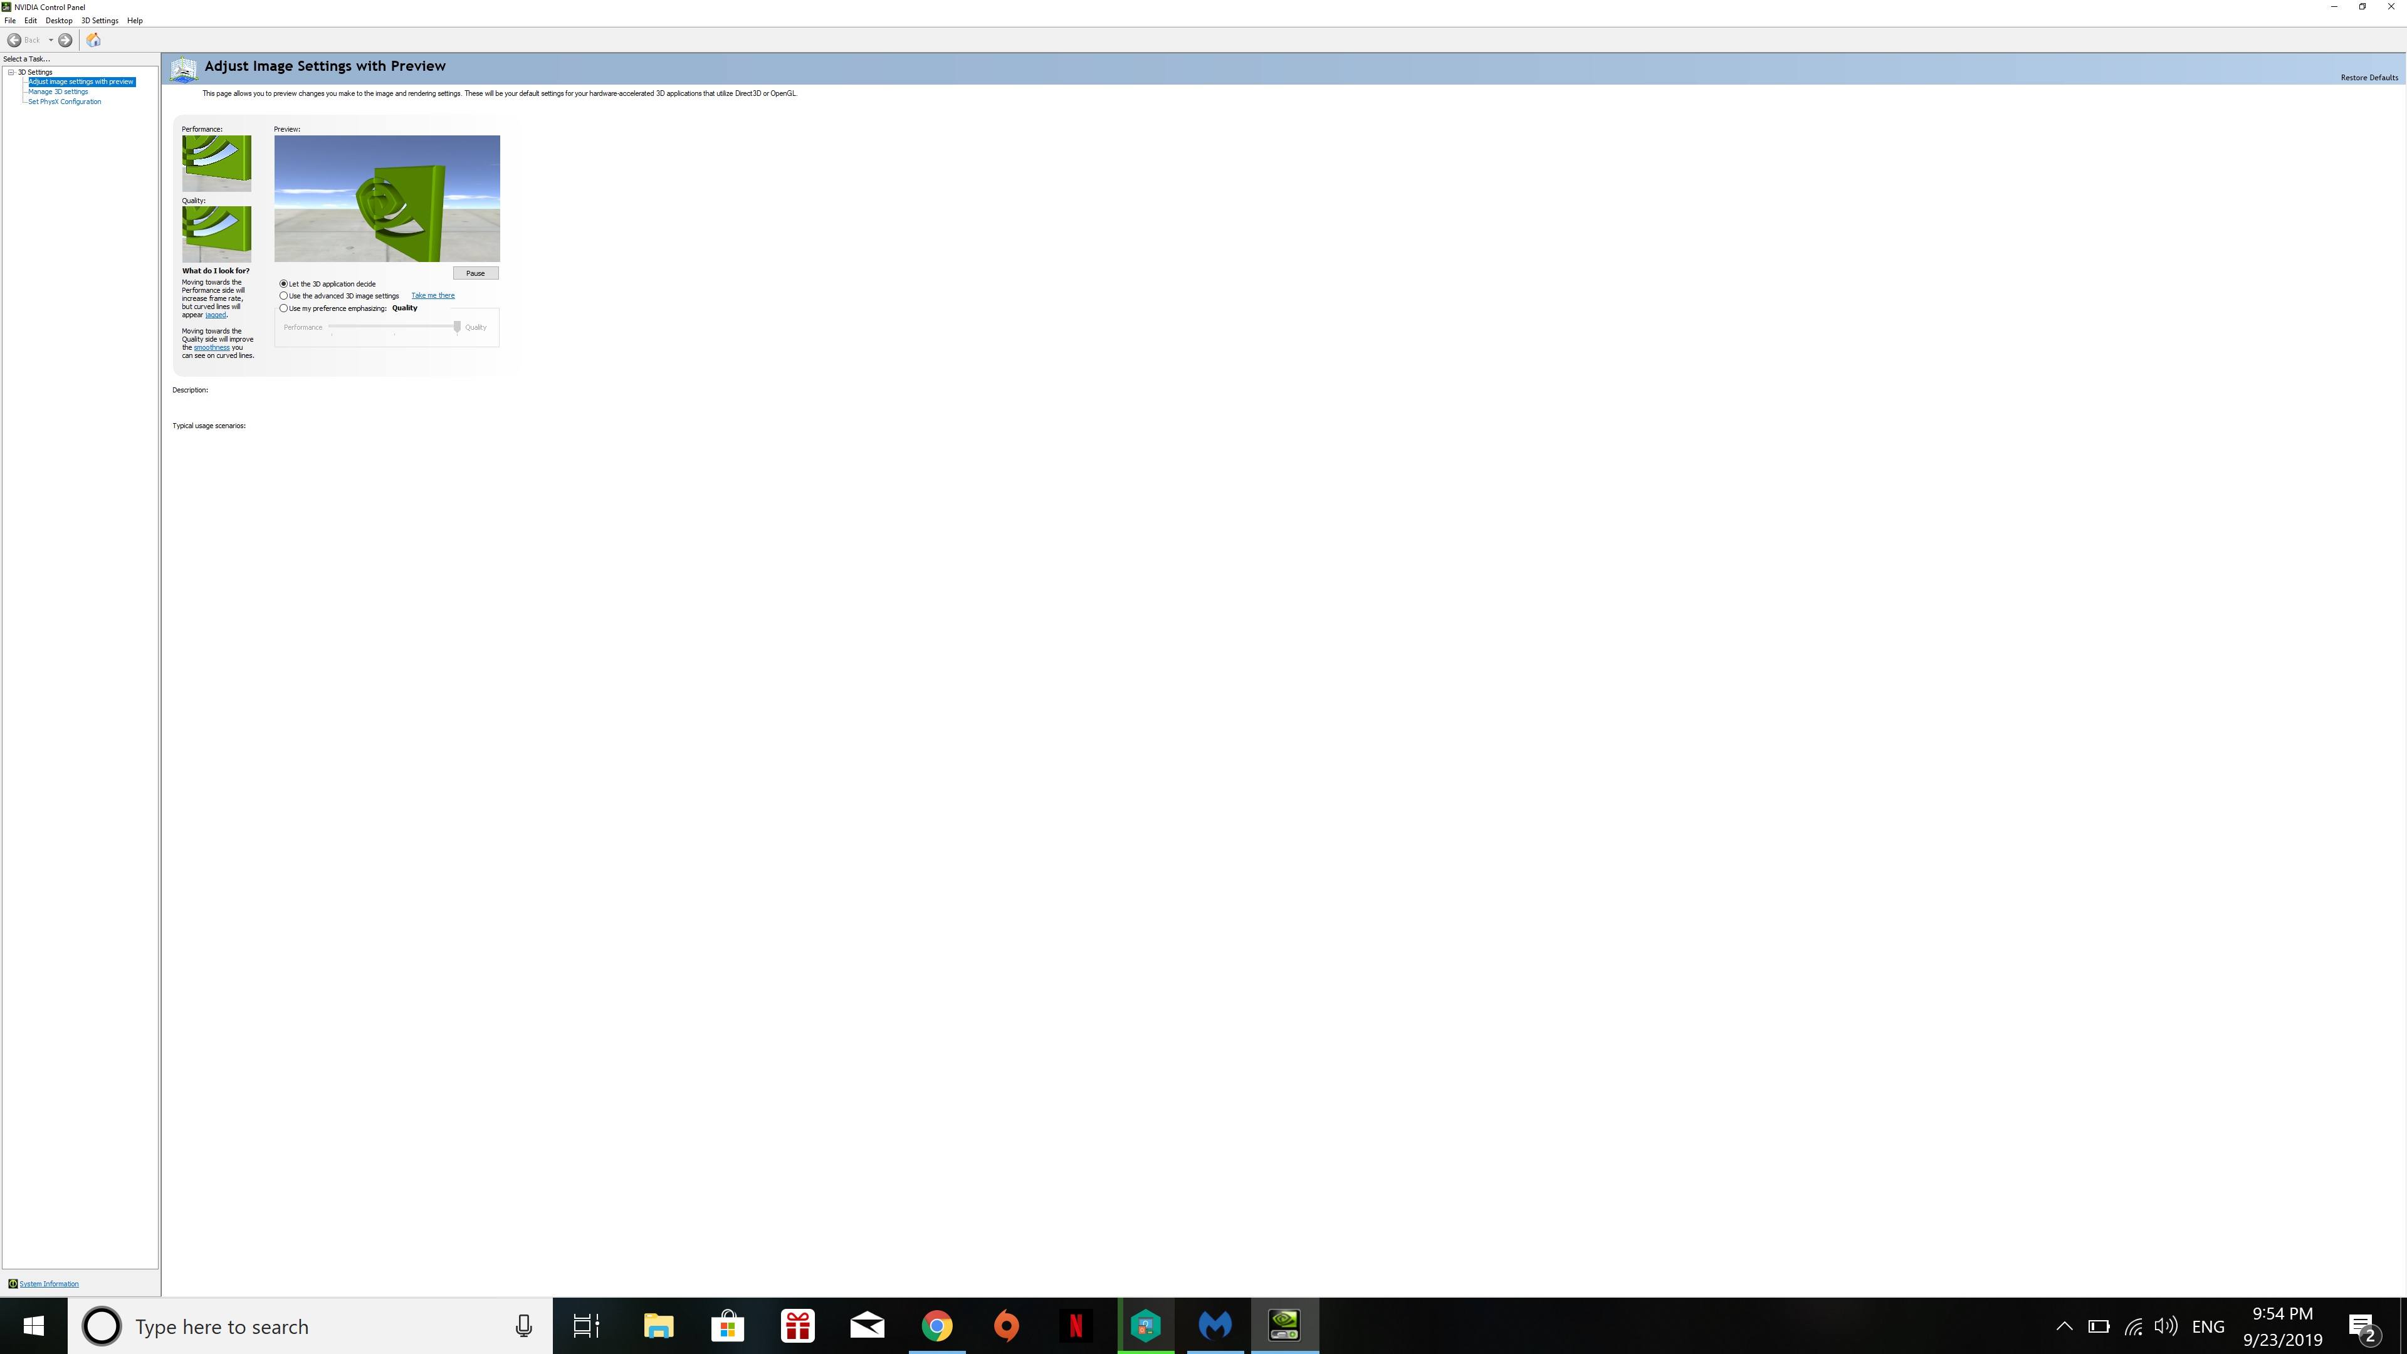The height and width of the screenshot is (1354, 2407).
Task: Open the Desktop menu
Action: click(59, 21)
